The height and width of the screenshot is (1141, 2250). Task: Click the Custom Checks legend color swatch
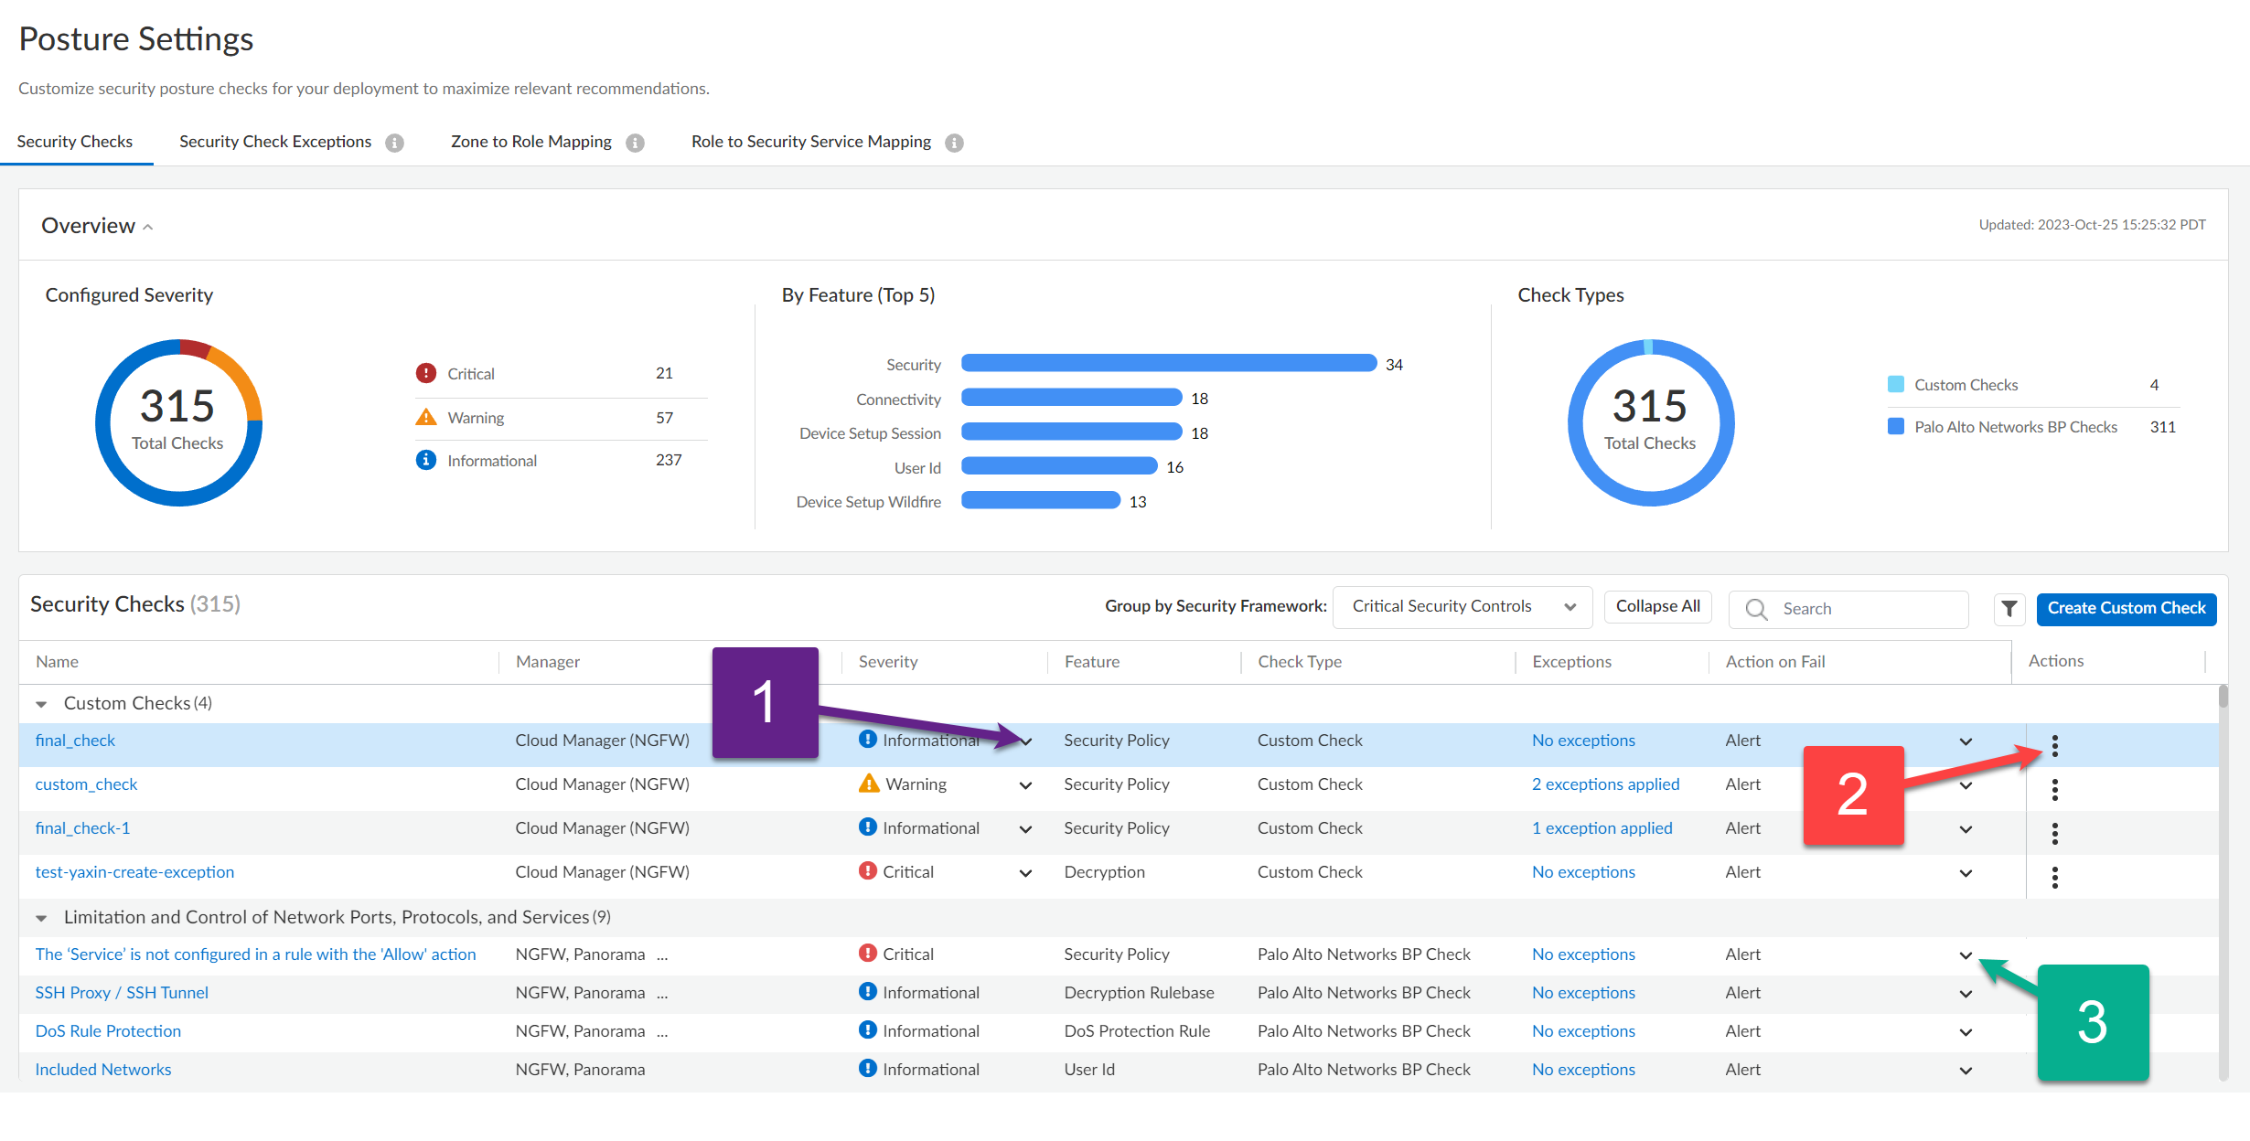(1896, 385)
